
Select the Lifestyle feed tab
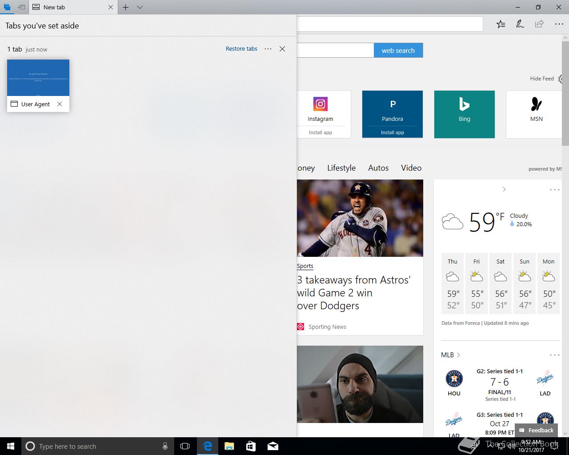click(x=341, y=168)
